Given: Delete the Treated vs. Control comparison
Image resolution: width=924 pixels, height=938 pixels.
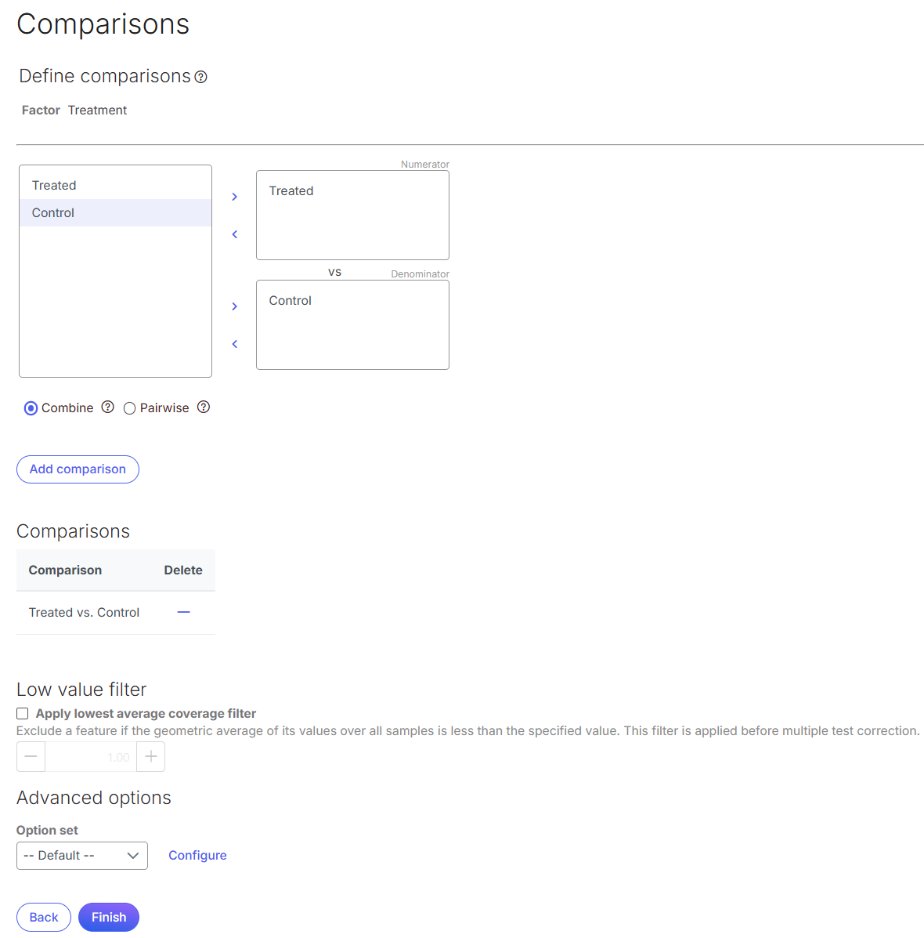Looking at the screenshot, I should [183, 612].
